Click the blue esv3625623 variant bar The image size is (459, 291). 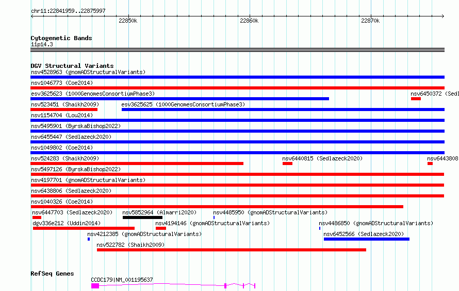(x=180, y=99)
